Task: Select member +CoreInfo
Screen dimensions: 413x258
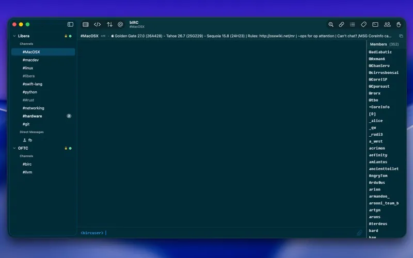Action: tap(379, 107)
